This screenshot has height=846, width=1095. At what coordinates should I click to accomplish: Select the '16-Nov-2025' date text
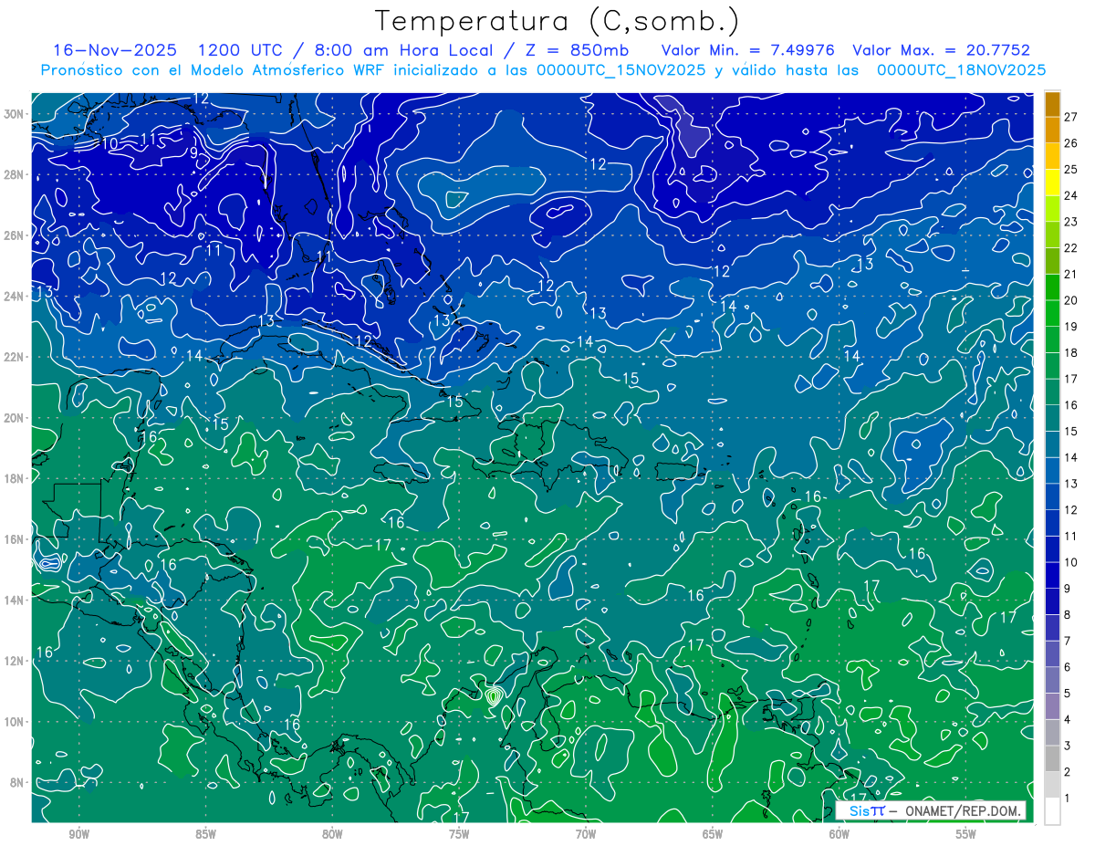tap(115, 50)
